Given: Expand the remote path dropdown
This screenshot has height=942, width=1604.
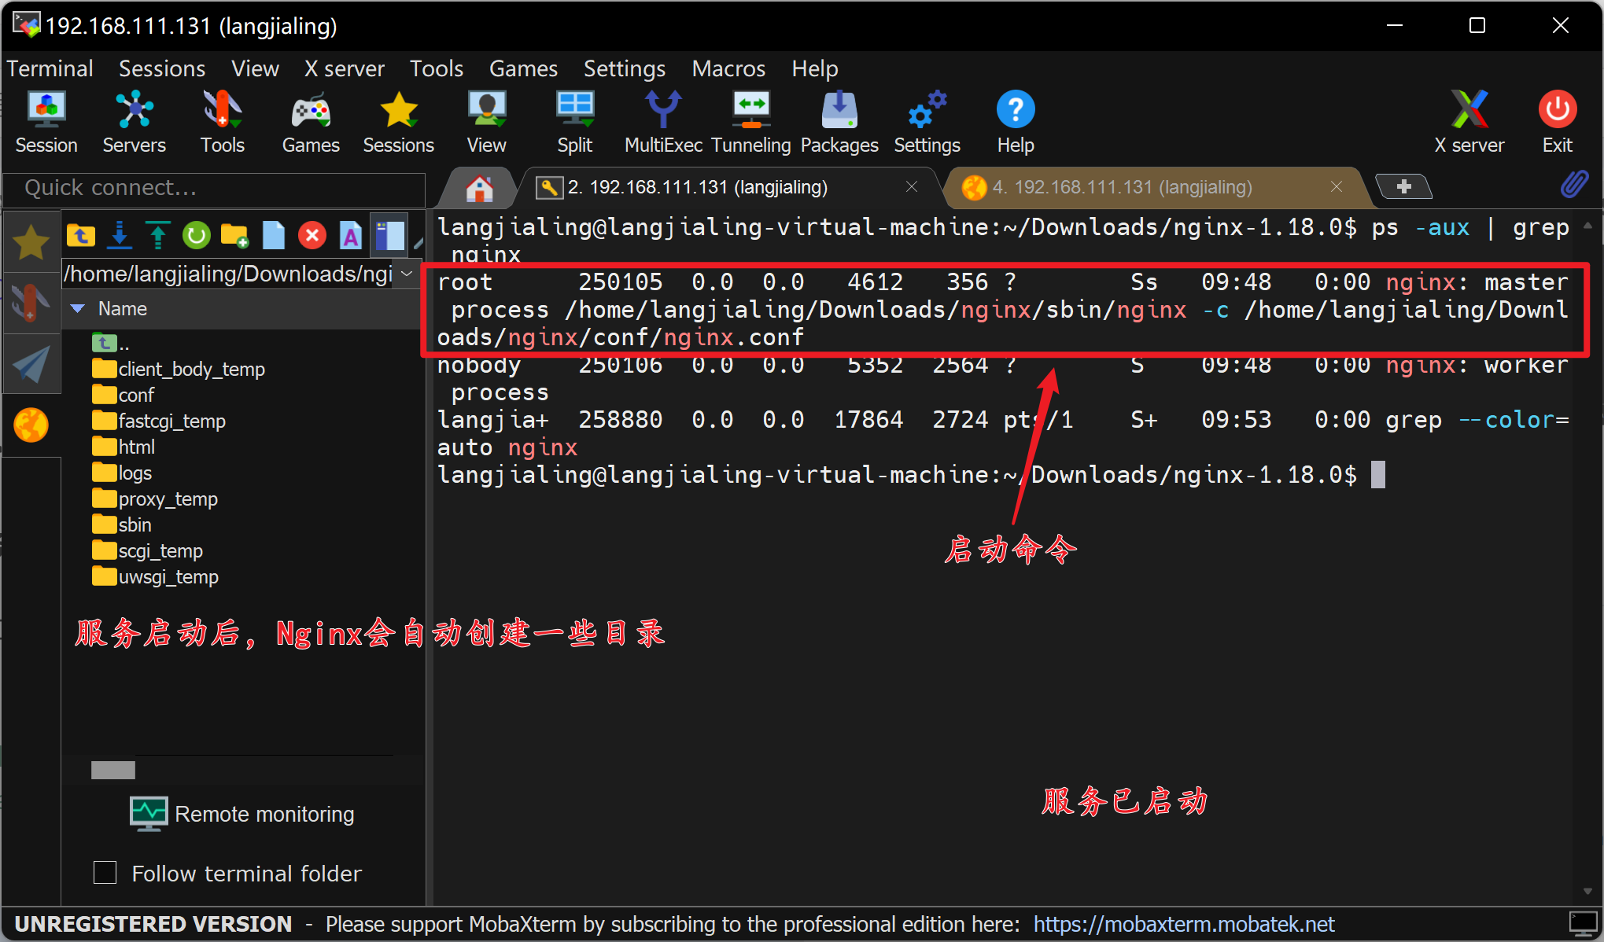Looking at the screenshot, I should point(407,274).
